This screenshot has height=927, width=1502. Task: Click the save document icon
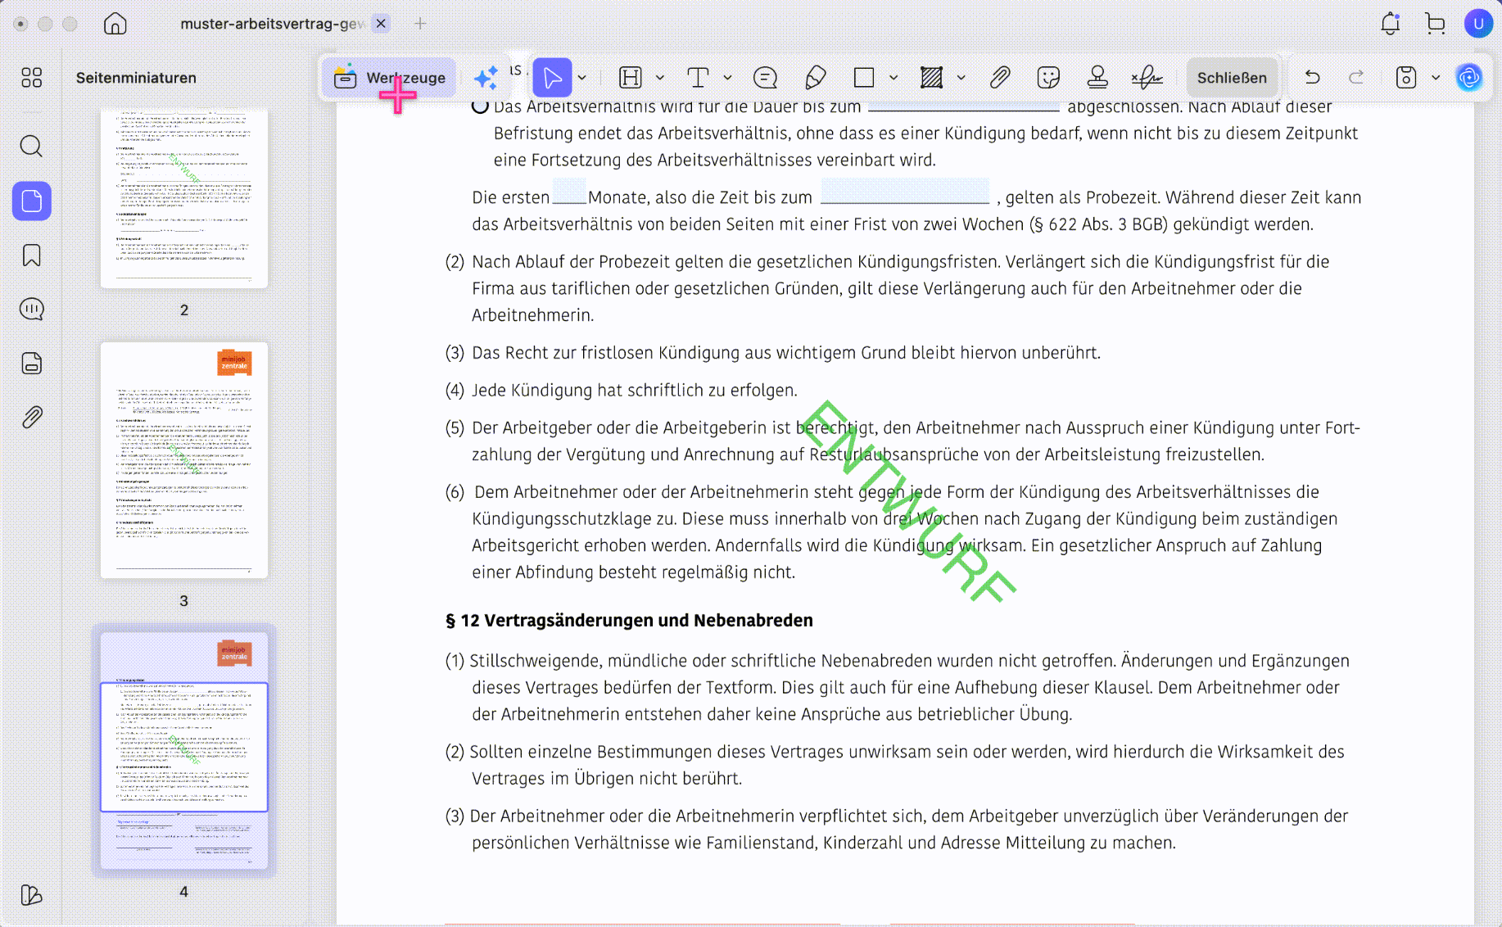click(1406, 78)
